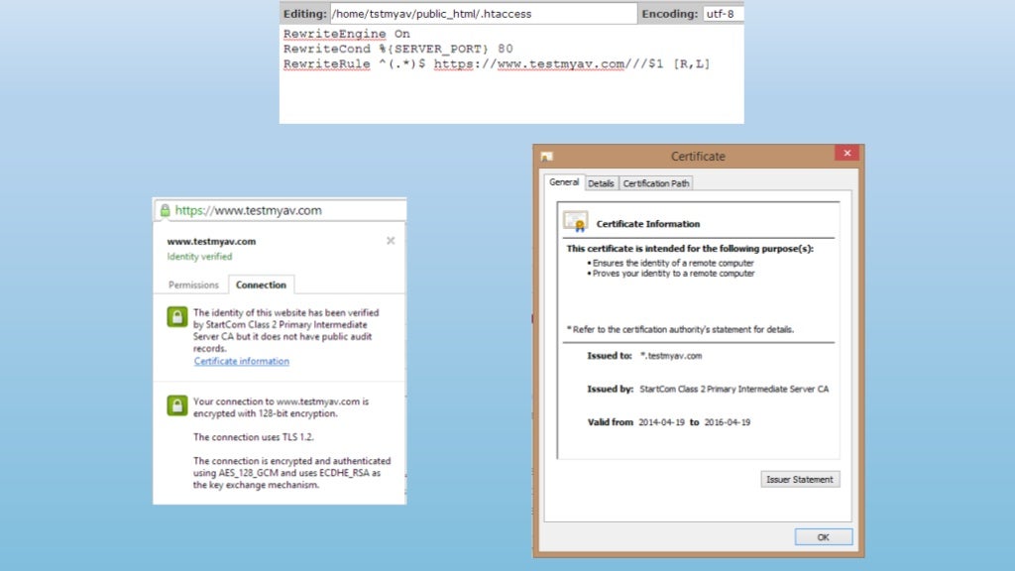Click the 'Certificate Information' heading
This screenshot has width=1015, height=571.
point(648,224)
